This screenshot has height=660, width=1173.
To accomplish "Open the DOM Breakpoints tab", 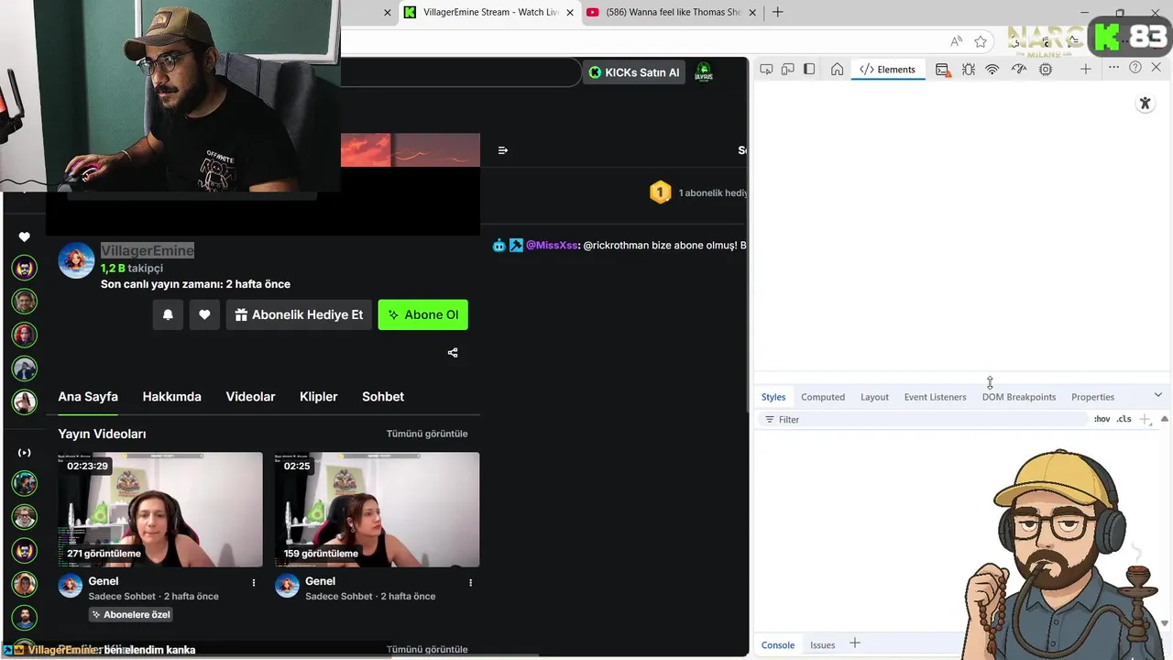I will point(1019,397).
